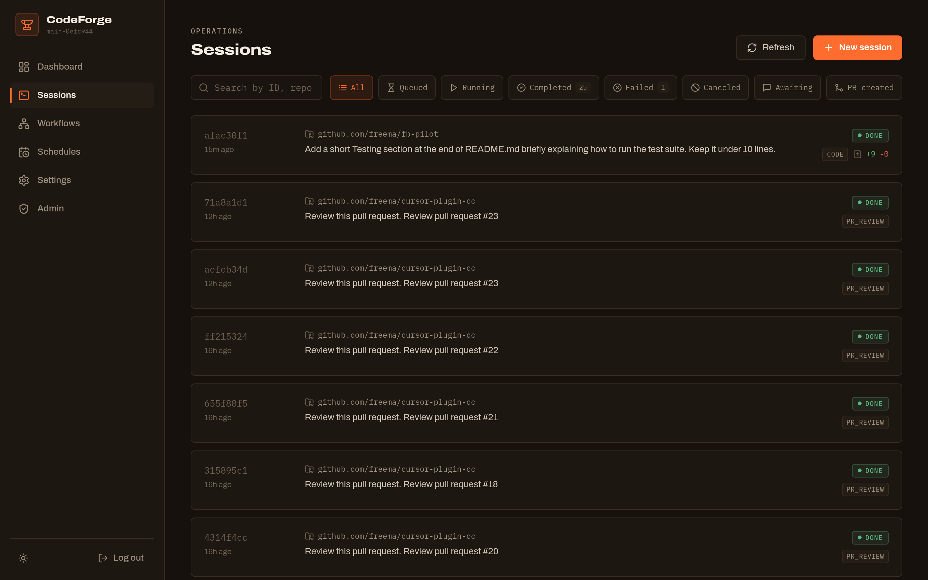Click 'Review pull request #21' description
Screen dimensions: 928x580
coord(450,417)
